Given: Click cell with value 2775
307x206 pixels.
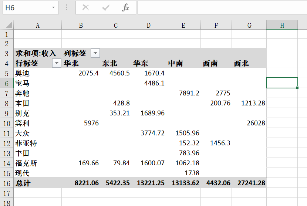Looking at the screenshot, I should tap(216, 93).
